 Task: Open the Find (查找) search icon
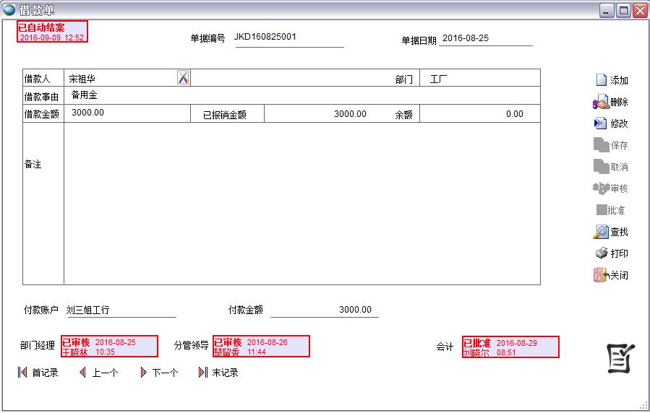[601, 232]
